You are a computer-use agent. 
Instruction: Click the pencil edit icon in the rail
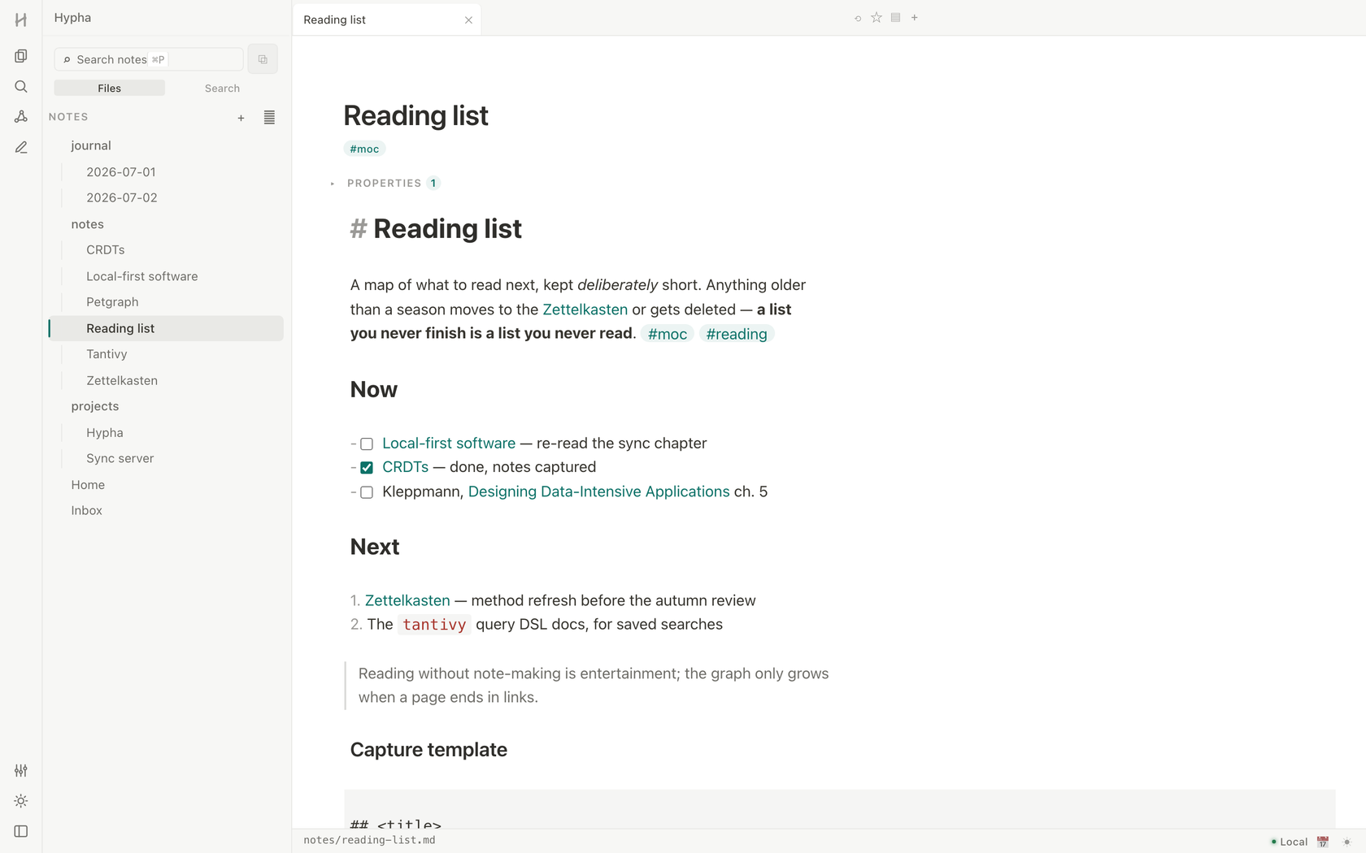pyautogui.click(x=21, y=147)
